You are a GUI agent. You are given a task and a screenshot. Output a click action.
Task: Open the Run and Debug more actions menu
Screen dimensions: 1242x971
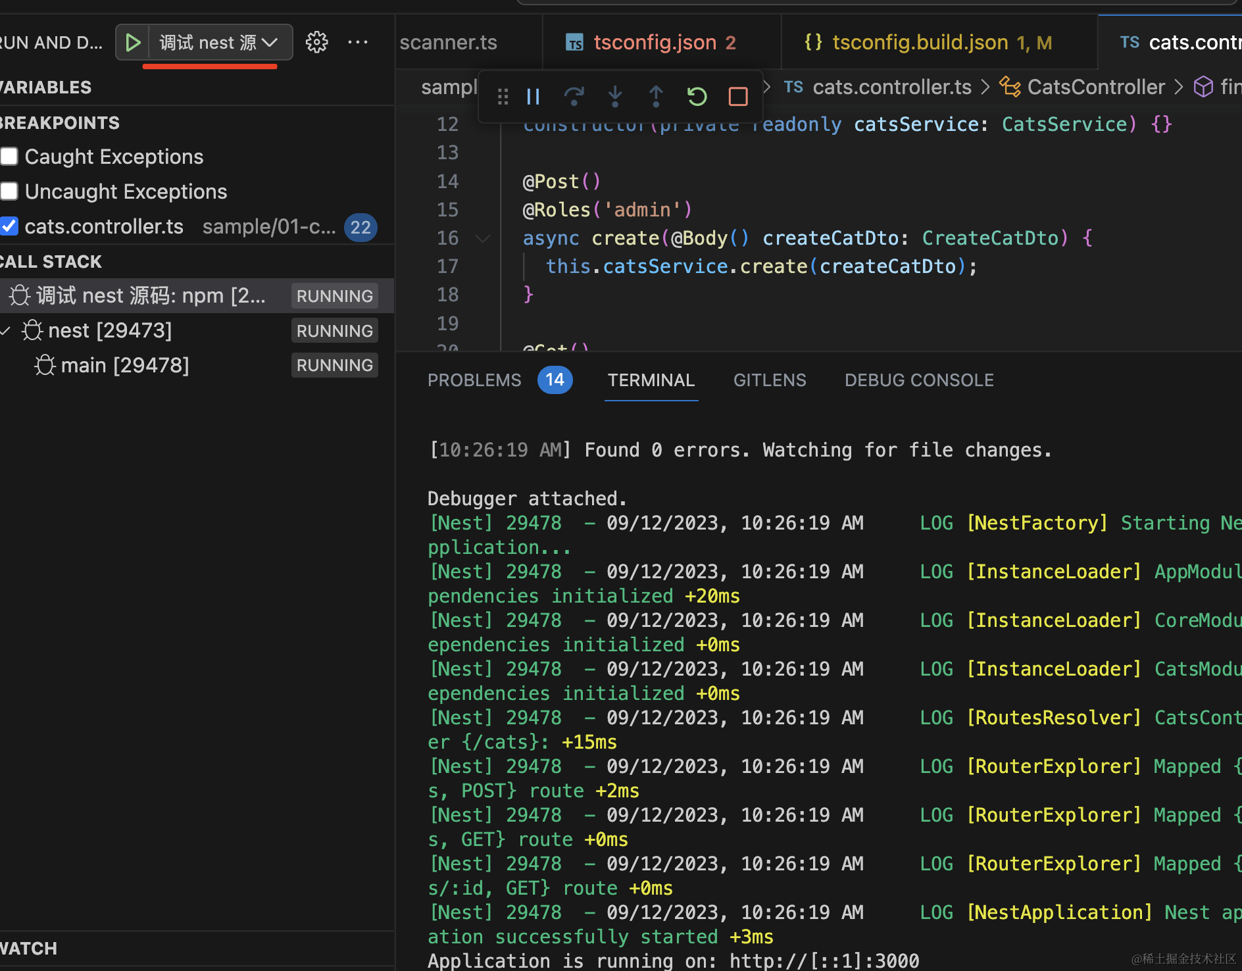point(358,43)
